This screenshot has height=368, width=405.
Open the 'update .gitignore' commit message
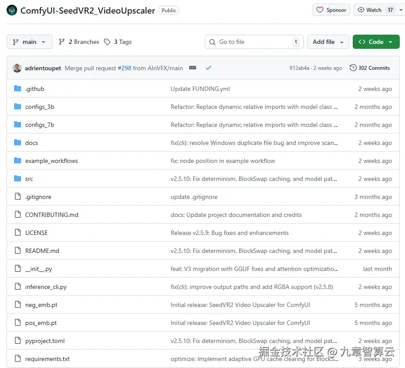(x=194, y=197)
